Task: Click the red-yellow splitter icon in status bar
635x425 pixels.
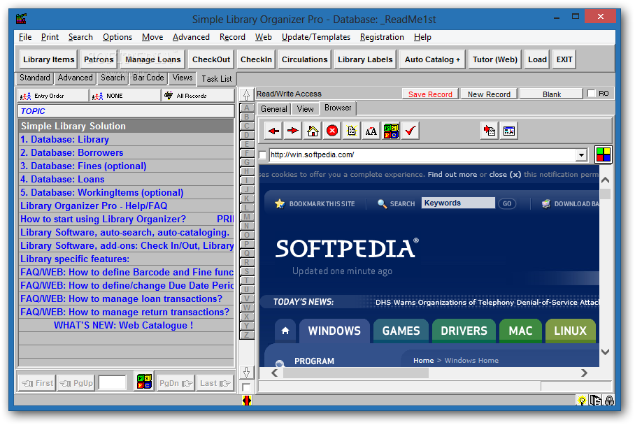Action: click(247, 401)
